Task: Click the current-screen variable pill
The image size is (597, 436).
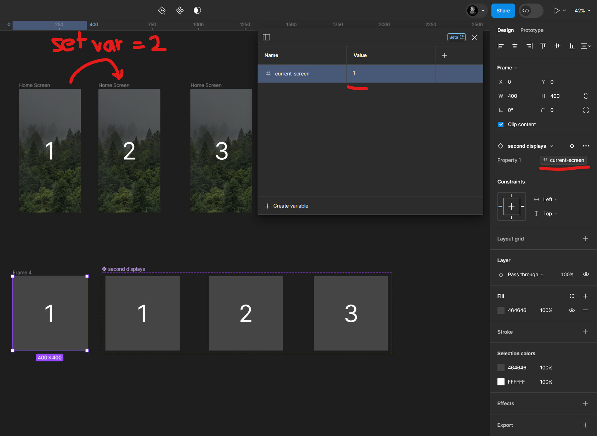Action: coord(563,160)
